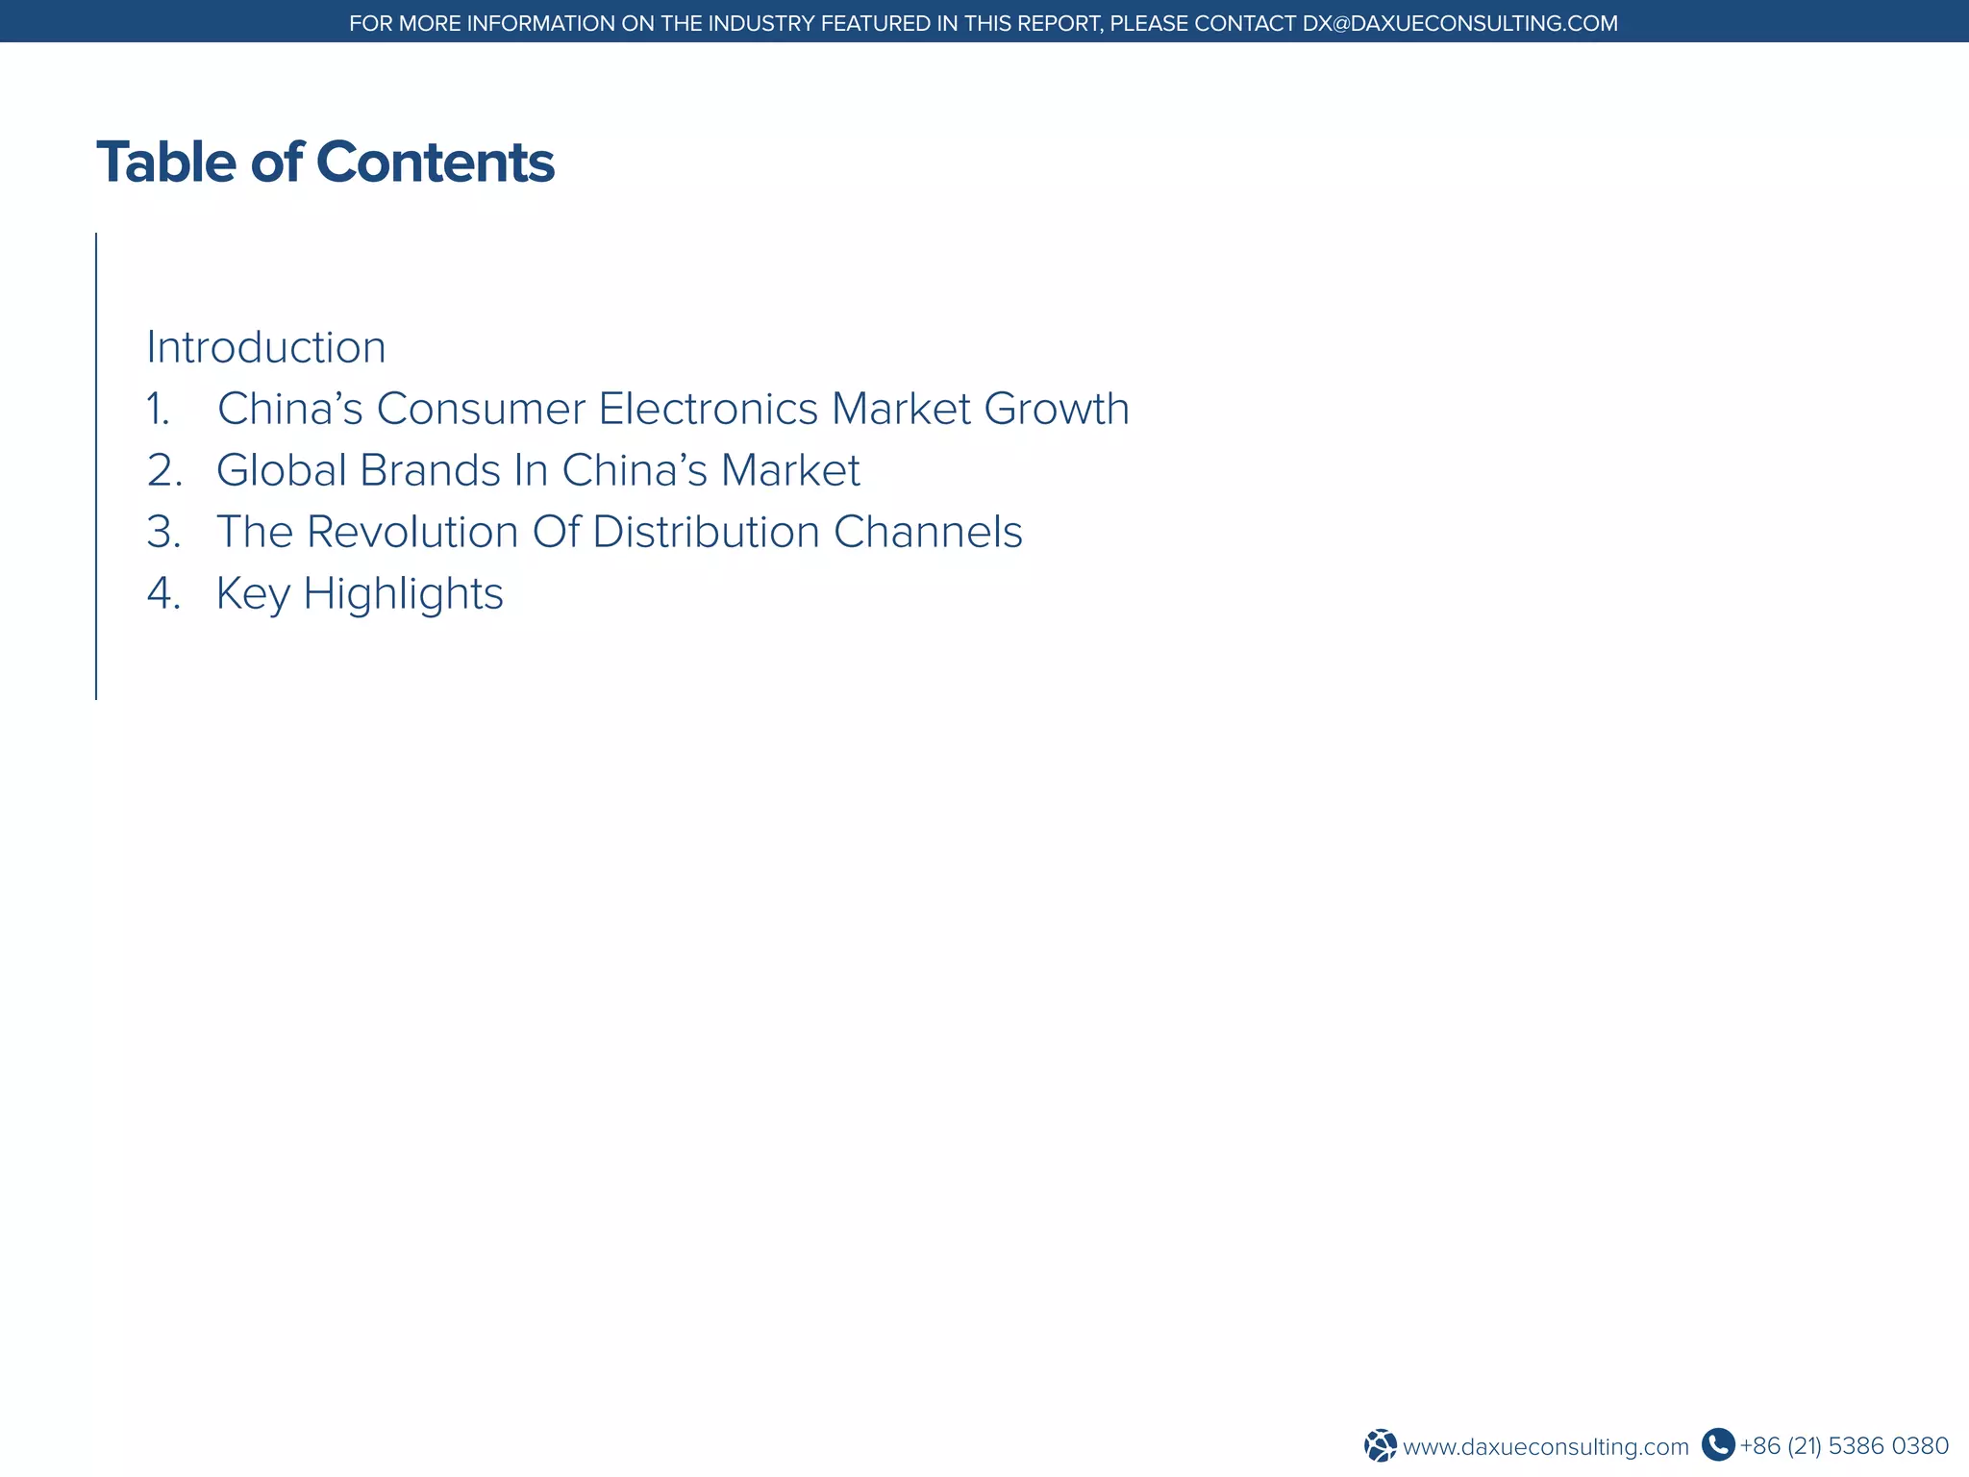Select the Introduction entry
This screenshot has width=1969, height=1477.
(x=265, y=347)
